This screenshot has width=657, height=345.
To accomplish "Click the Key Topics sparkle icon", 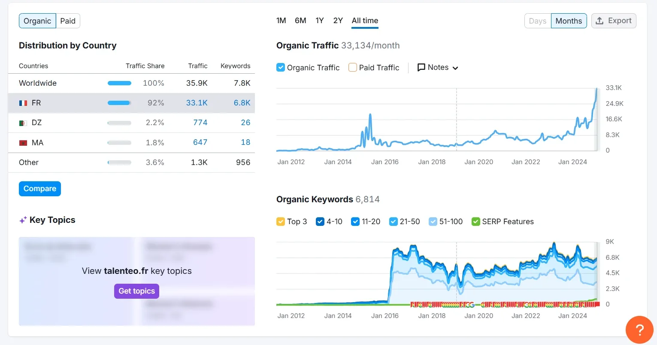I will coord(23,220).
